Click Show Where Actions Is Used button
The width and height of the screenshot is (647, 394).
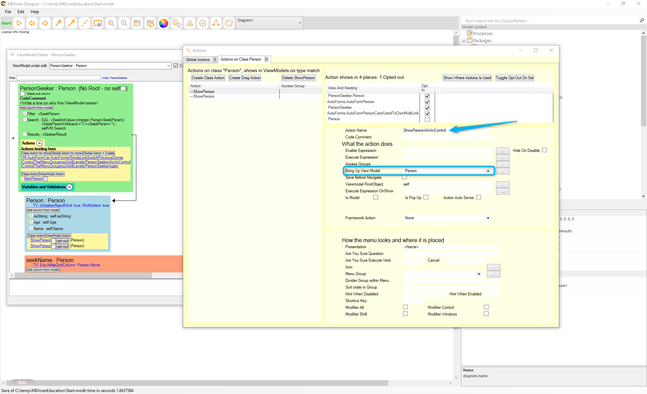(467, 78)
